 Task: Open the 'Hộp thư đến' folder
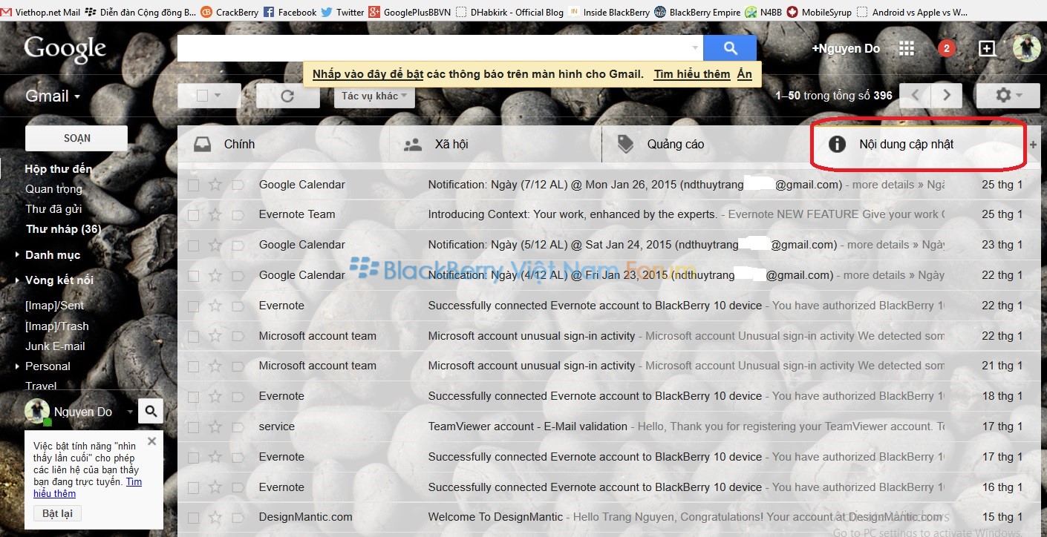click(59, 169)
